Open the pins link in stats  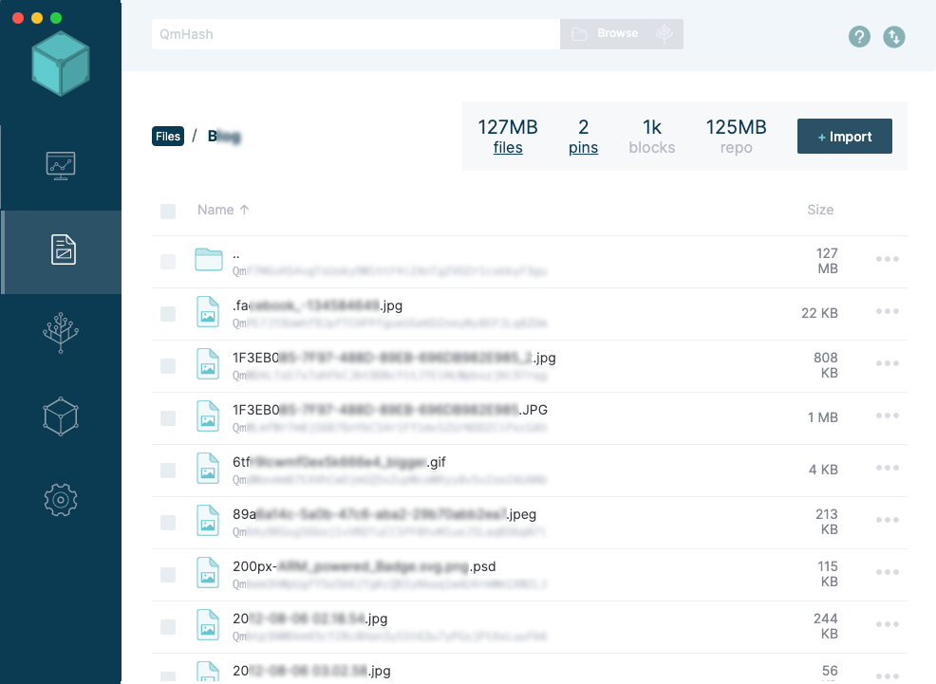[583, 148]
